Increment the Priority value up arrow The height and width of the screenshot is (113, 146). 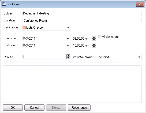click(68, 56)
